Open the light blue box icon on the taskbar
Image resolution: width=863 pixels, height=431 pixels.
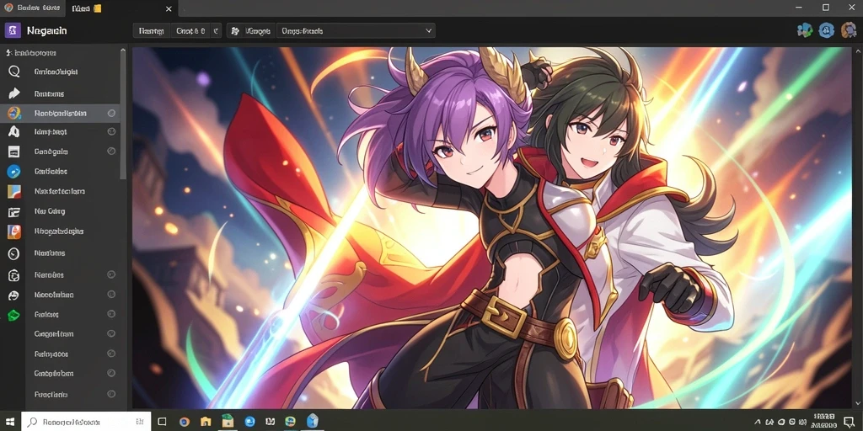[313, 421]
